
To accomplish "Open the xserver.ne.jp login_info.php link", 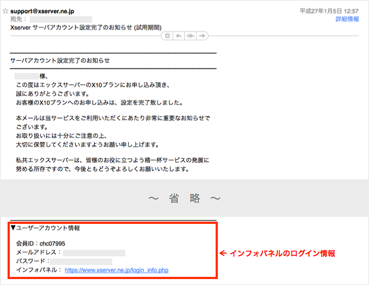I will [116, 270].
